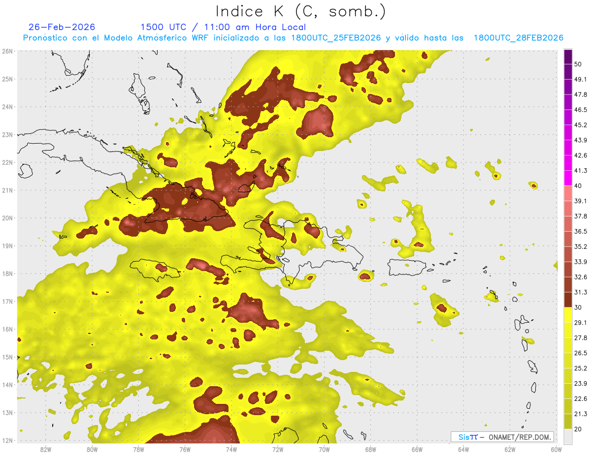
Task: Click the title "Indice K (C, somb.)"
Action: tap(300, 11)
